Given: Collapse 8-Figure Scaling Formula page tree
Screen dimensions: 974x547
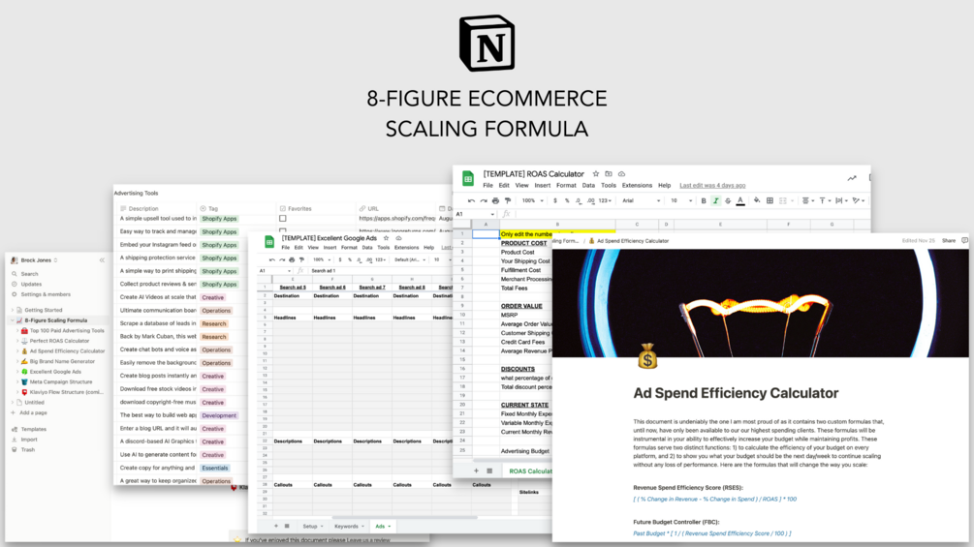Looking at the screenshot, I should [13, 320].
